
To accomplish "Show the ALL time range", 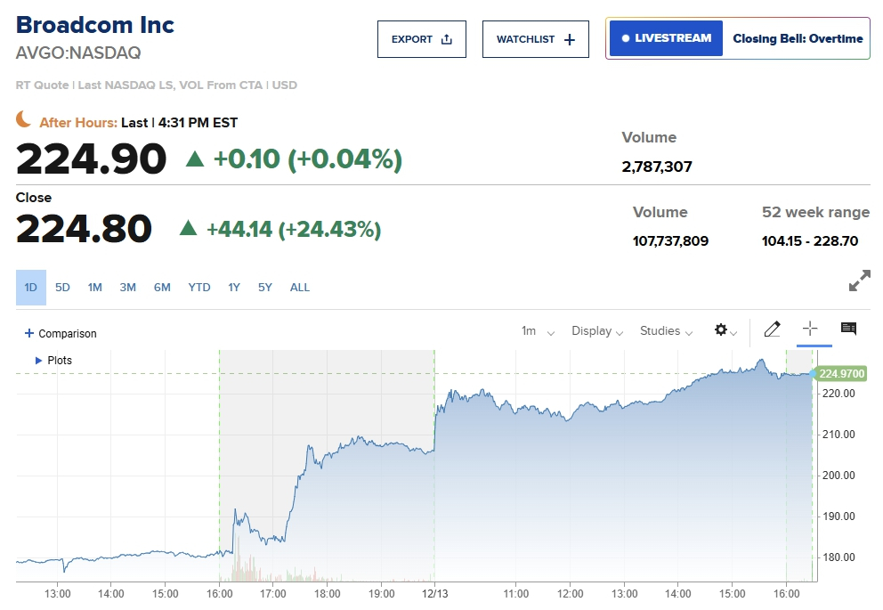I will (300, 288).
